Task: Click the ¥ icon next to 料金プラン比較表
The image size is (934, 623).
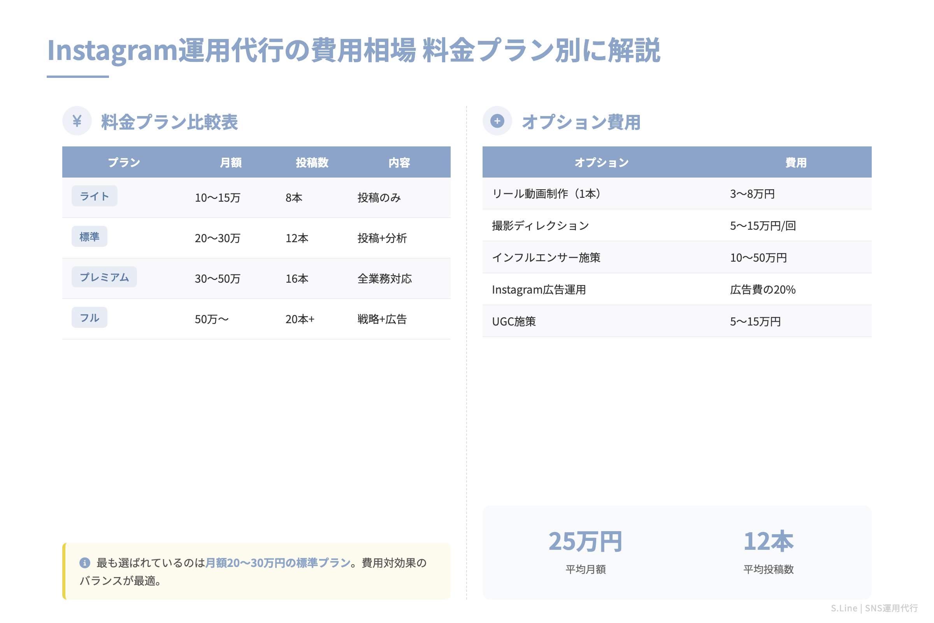Action: click(x=77, y=120)
